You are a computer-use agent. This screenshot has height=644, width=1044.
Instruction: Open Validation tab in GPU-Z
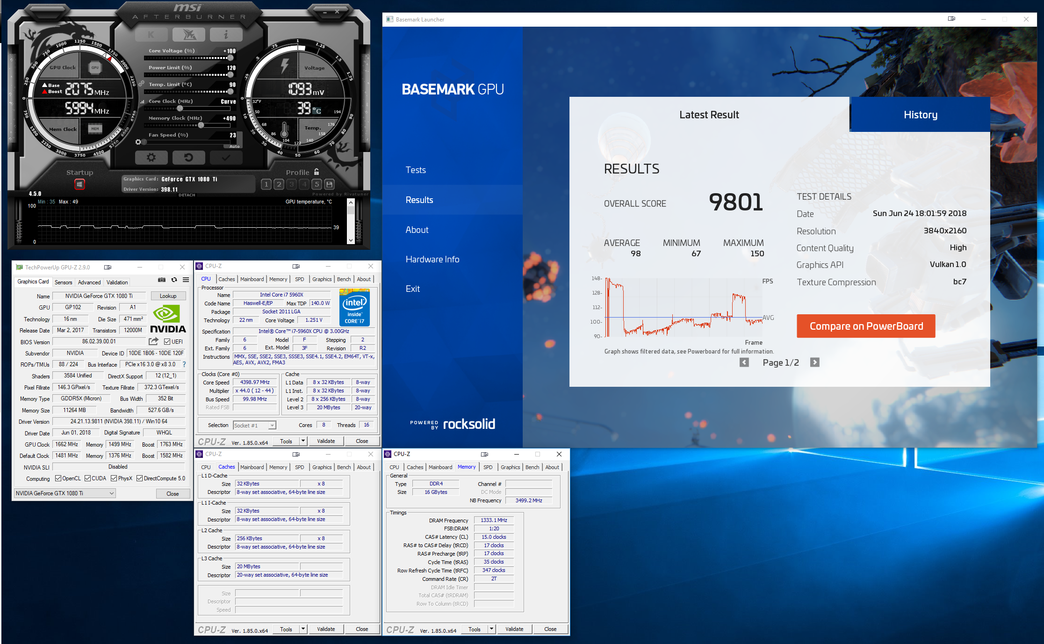pyautogui.click(x=117, y=282)
